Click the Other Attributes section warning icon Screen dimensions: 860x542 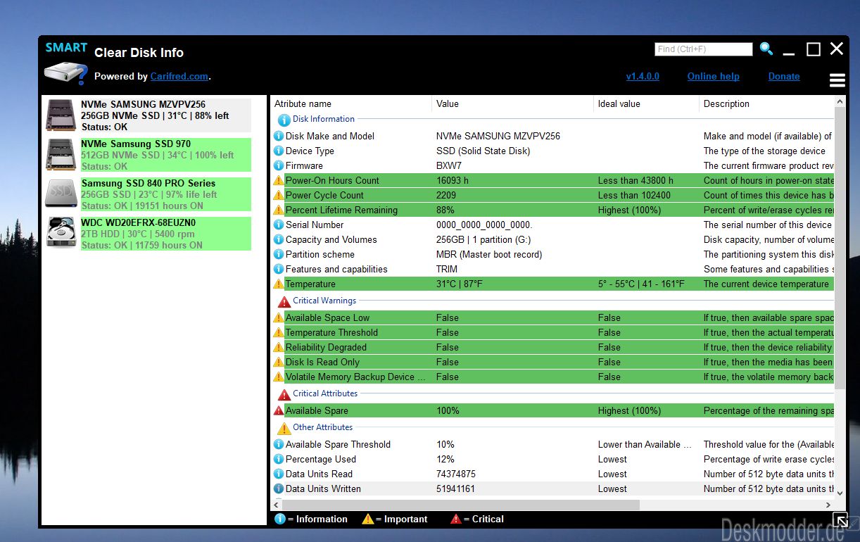click(284, 428)
